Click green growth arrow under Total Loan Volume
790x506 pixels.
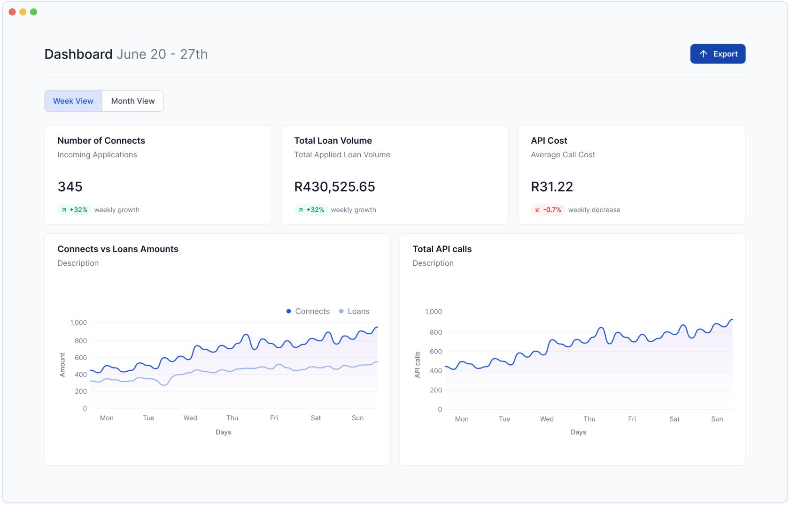(301, 210)
